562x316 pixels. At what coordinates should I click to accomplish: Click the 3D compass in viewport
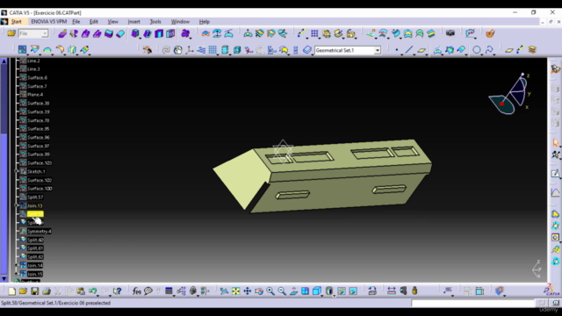pyautogui.click(x=509, y=95)
